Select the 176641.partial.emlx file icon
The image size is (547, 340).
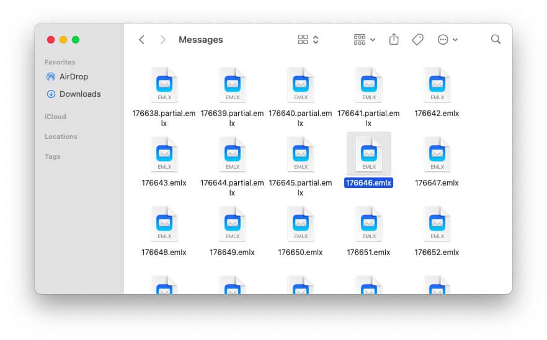pos(369,85)
